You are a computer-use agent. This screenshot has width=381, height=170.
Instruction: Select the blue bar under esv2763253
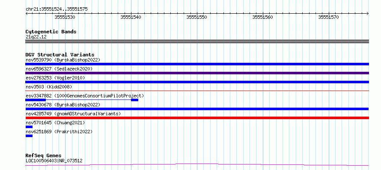197,82
